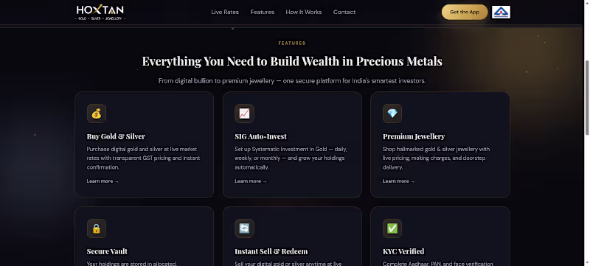Screen dimensions: 590x266
Task: Click the refresh Instant Sell & Redeem icon
Action: coord(244,228)
